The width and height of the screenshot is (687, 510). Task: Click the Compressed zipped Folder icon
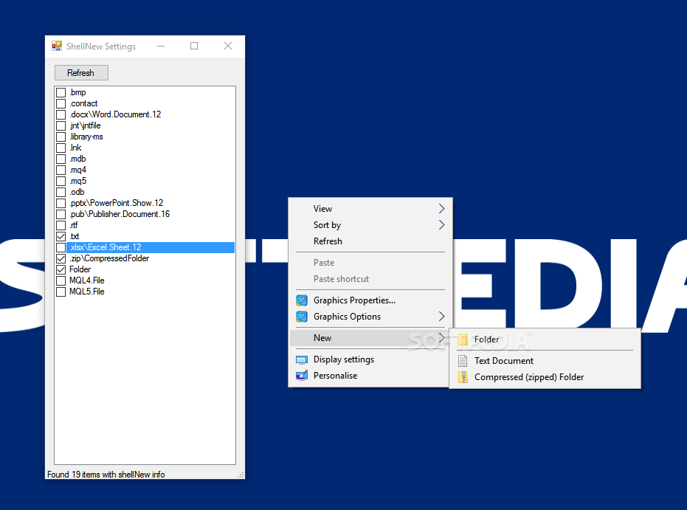(463, 377)
